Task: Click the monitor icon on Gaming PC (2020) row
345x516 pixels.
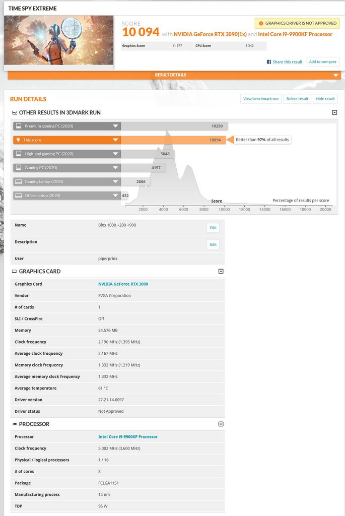Action: (x=19, y=167)
